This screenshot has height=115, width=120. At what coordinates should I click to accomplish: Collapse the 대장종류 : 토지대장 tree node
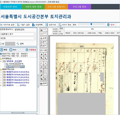point(1,61)
